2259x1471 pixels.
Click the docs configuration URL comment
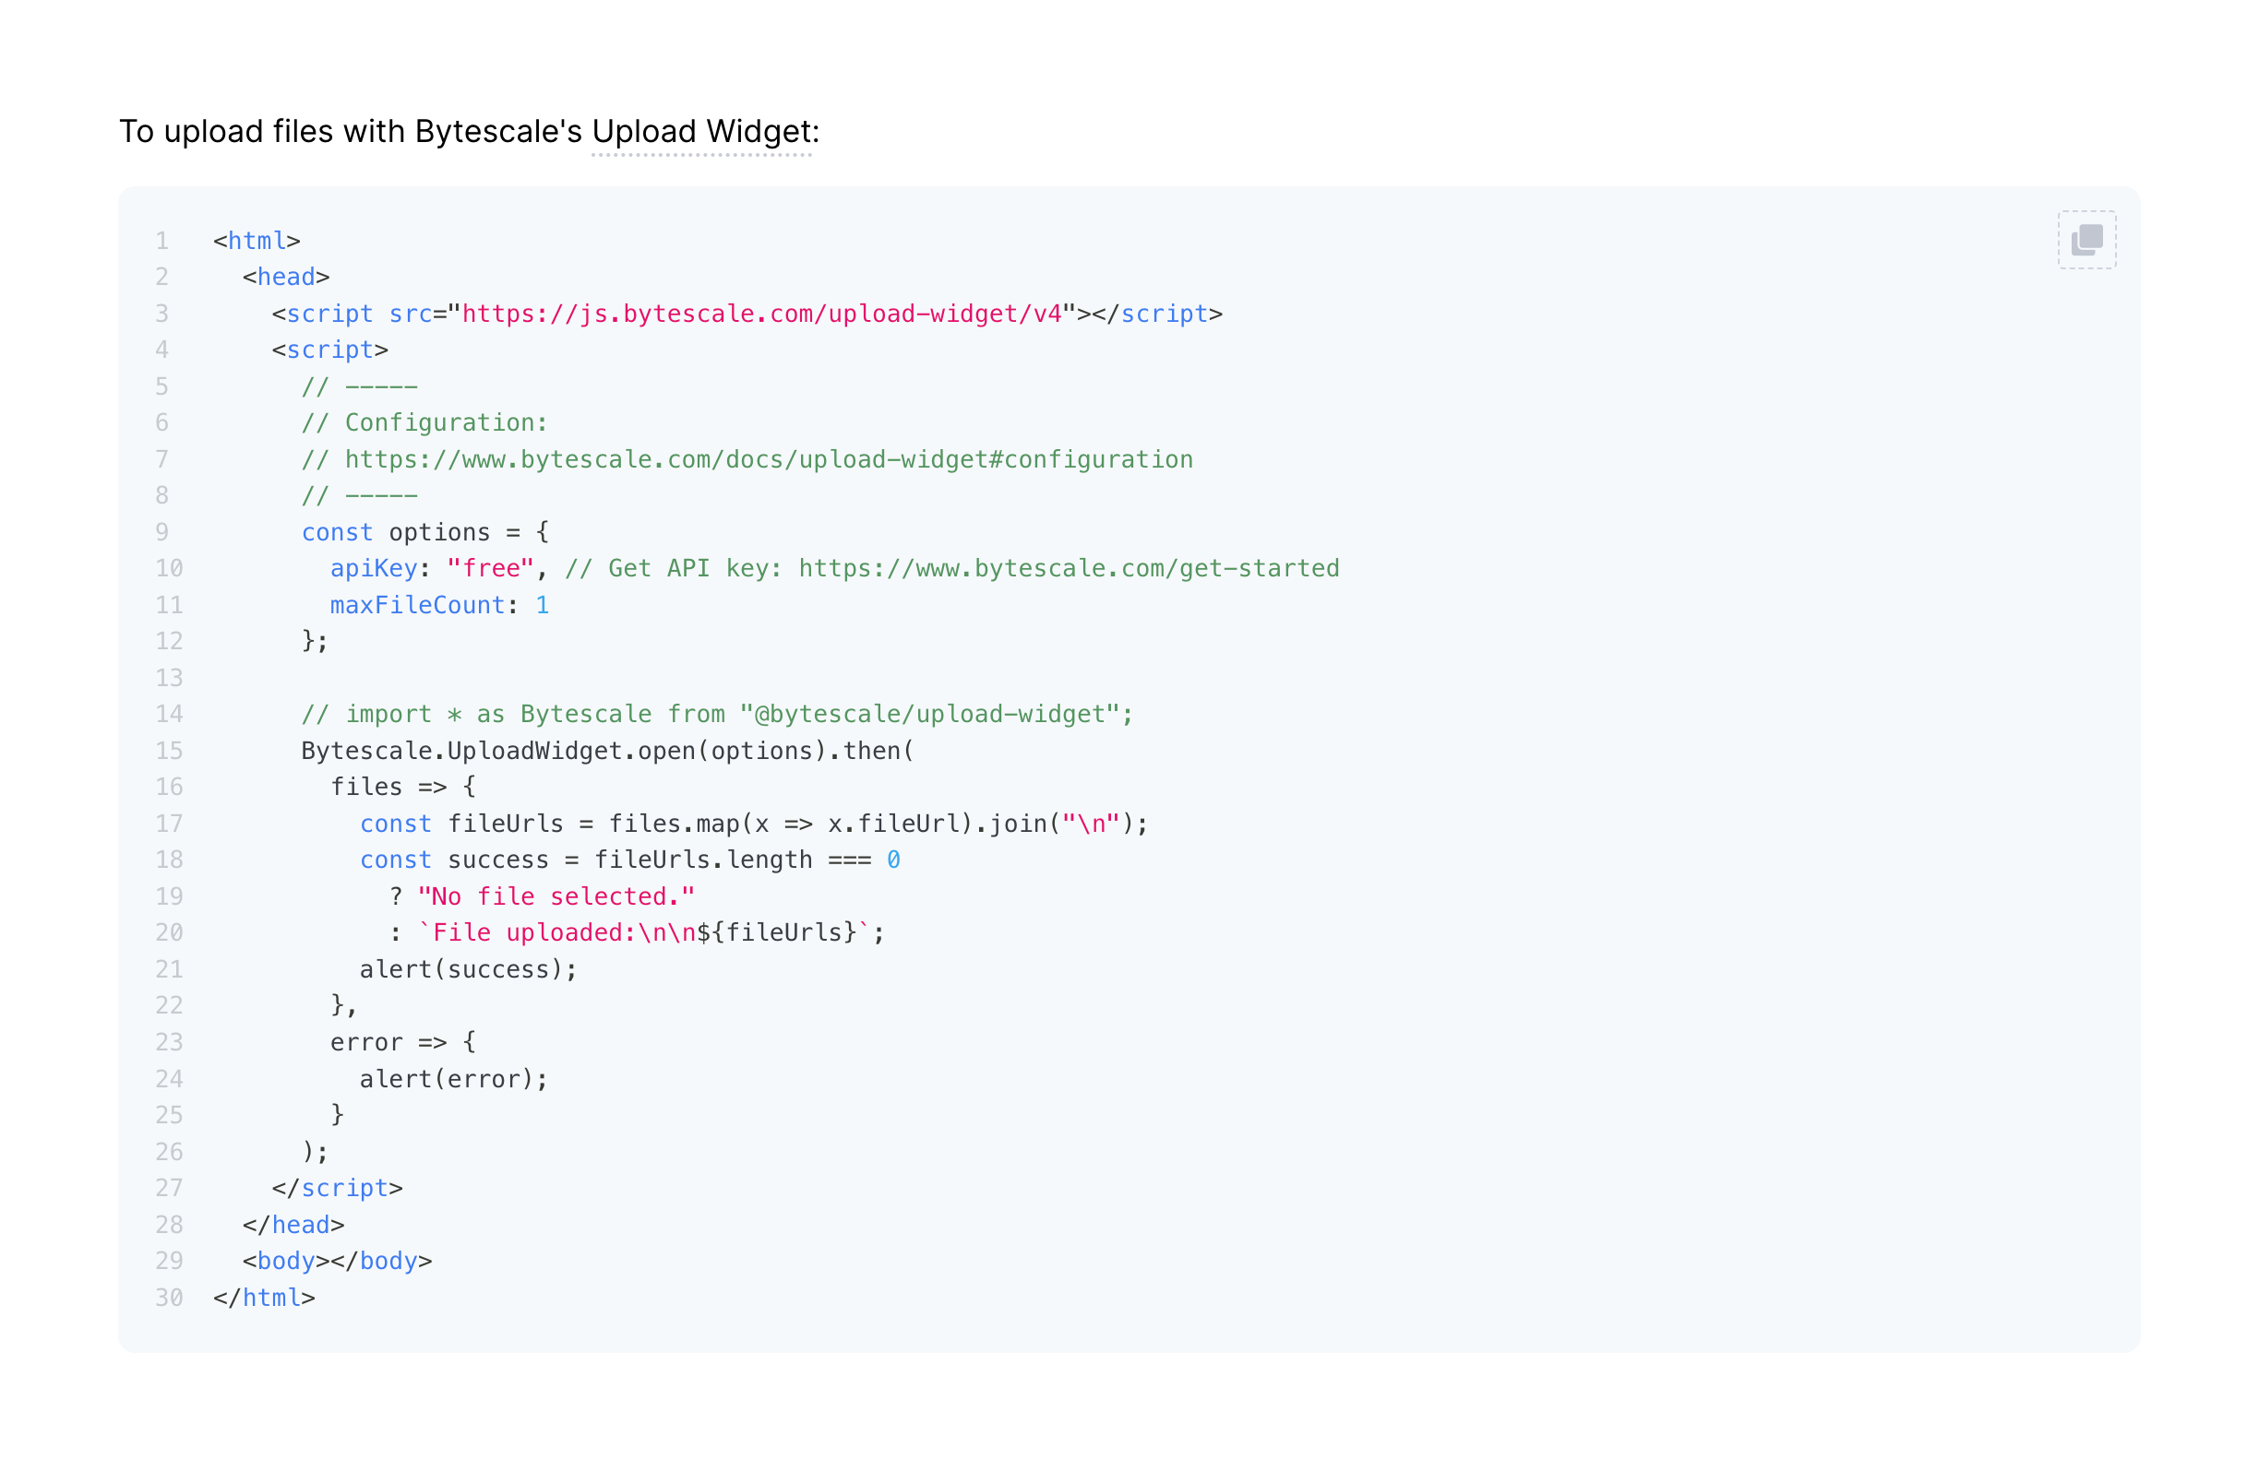[768, 460]
